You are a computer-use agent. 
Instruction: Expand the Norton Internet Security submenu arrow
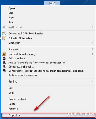[93, 54]
